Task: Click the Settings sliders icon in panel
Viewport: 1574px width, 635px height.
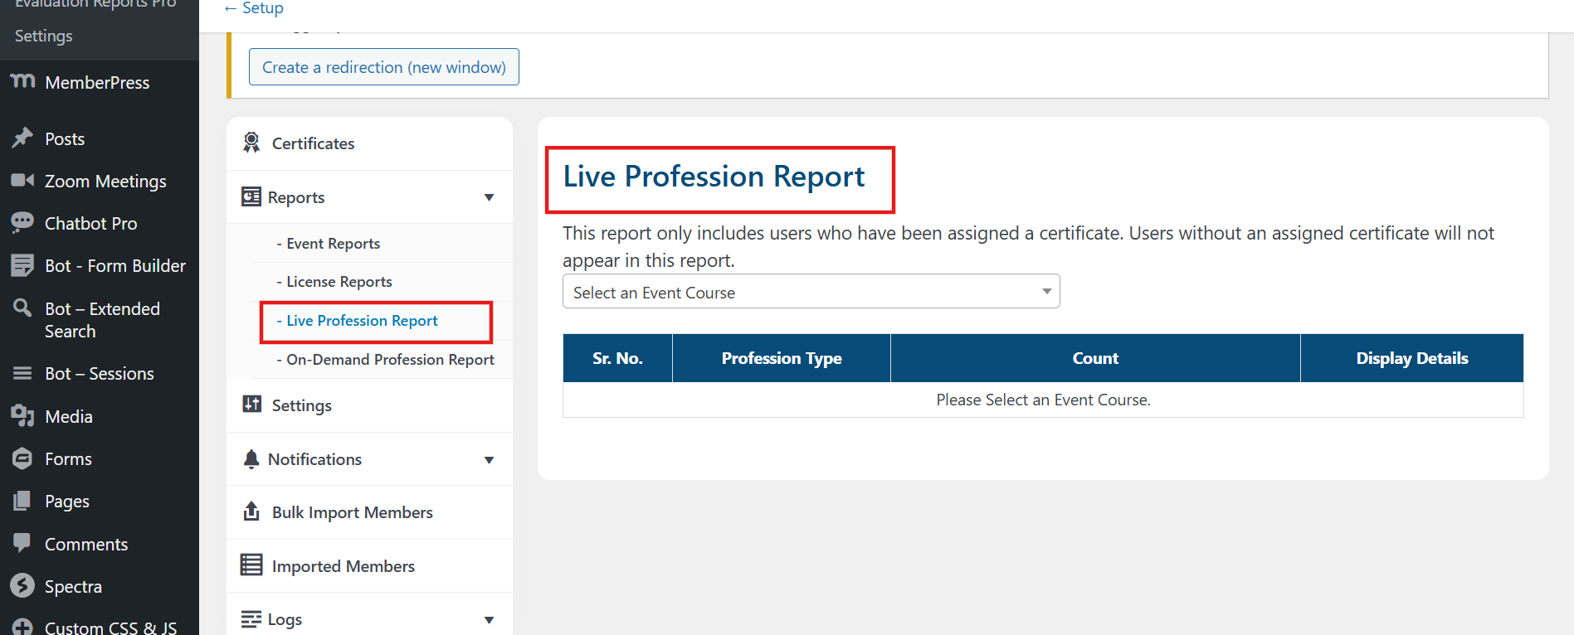Action: pos(251,404)
